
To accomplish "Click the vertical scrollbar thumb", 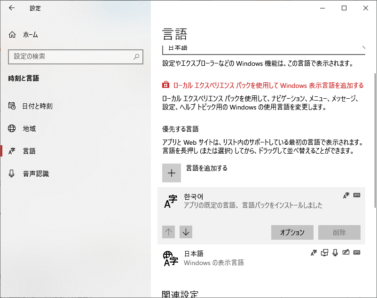I will (375, 141).
